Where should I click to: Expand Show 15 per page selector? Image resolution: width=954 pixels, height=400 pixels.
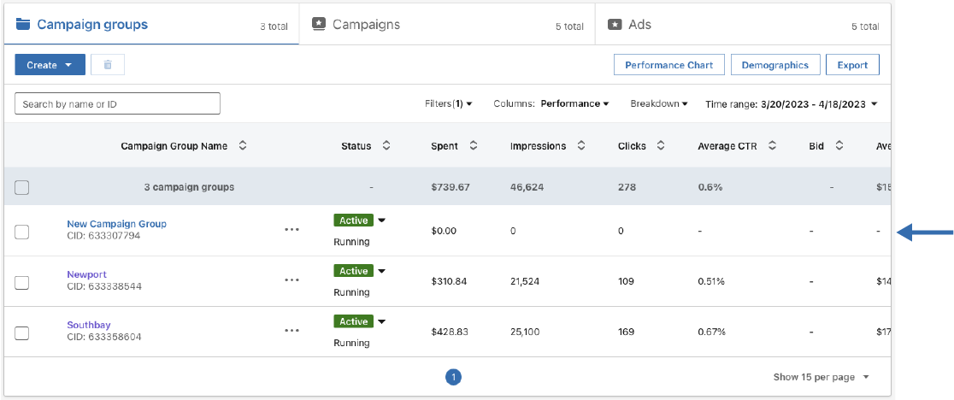[821, 377]
